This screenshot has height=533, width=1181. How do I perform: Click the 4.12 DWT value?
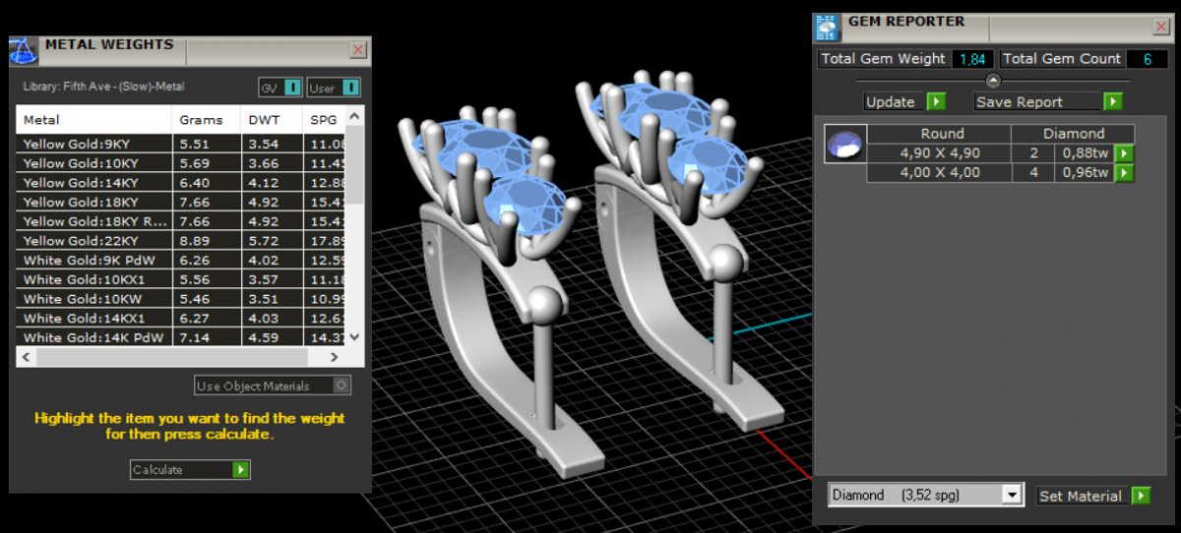tap(262, 183)
